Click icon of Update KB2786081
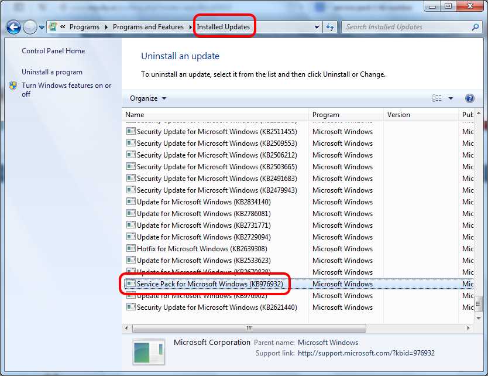 [x=130, y=213]
